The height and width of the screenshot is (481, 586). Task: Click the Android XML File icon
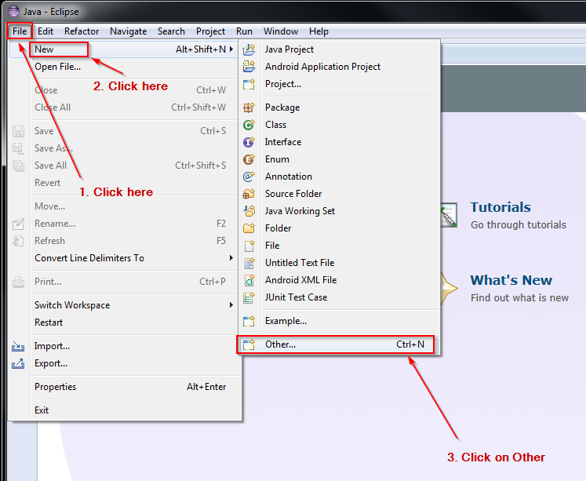coord(249,280)
